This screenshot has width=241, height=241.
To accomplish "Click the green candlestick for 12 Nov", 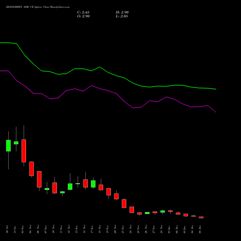I will (70, 187).
